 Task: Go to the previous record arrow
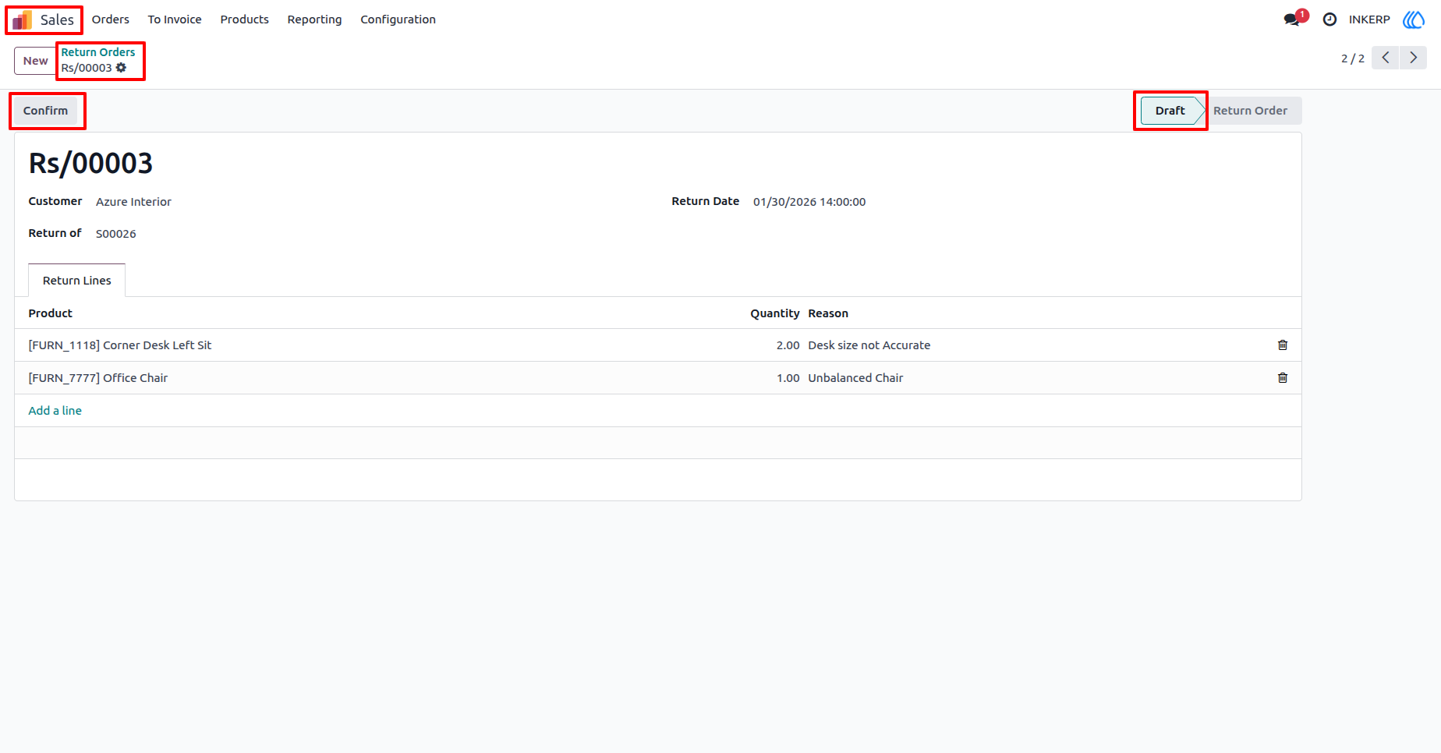[1386, 58]
